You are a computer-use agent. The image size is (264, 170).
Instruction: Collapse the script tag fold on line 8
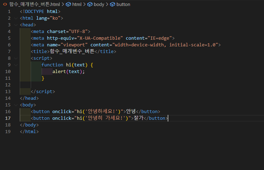click(x=16, y=58)
